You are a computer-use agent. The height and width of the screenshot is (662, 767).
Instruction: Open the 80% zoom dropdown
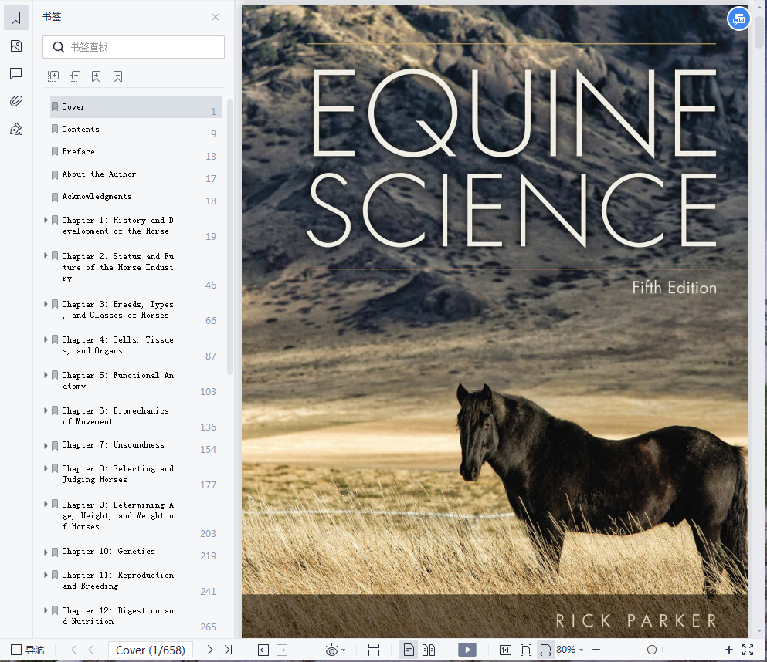569,650
